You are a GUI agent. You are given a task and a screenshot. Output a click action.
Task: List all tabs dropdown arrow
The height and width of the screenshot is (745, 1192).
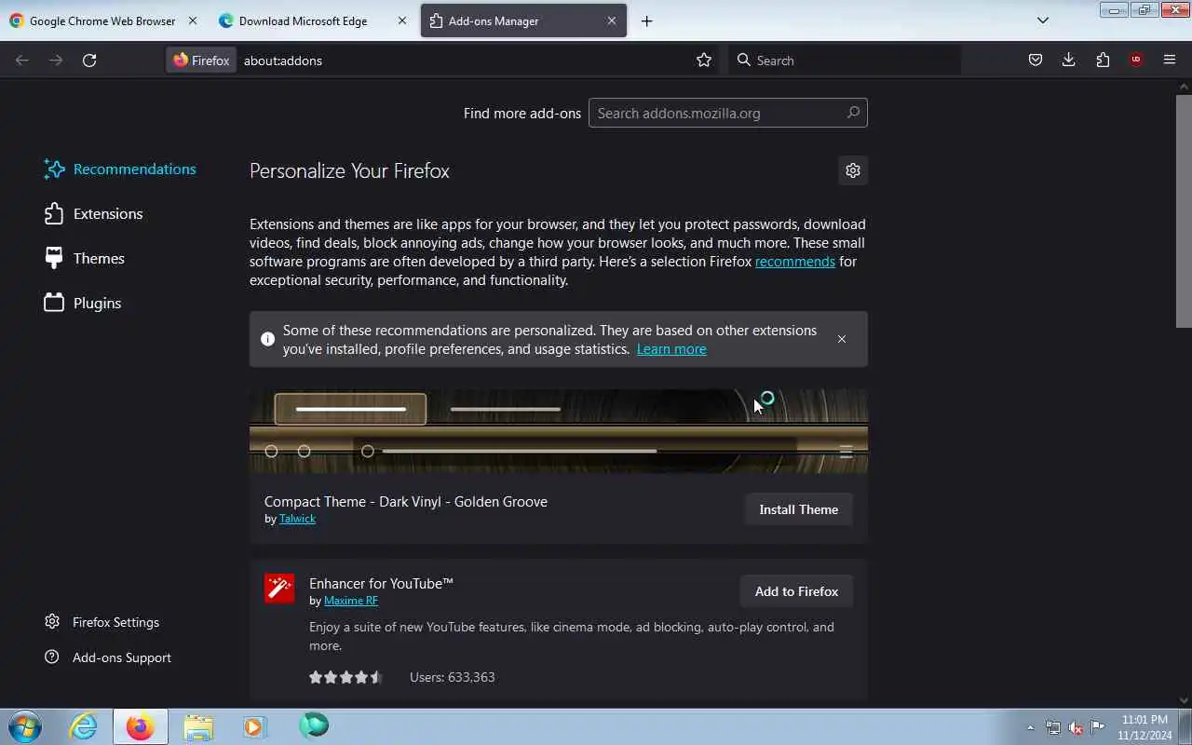click(1043, 20)
